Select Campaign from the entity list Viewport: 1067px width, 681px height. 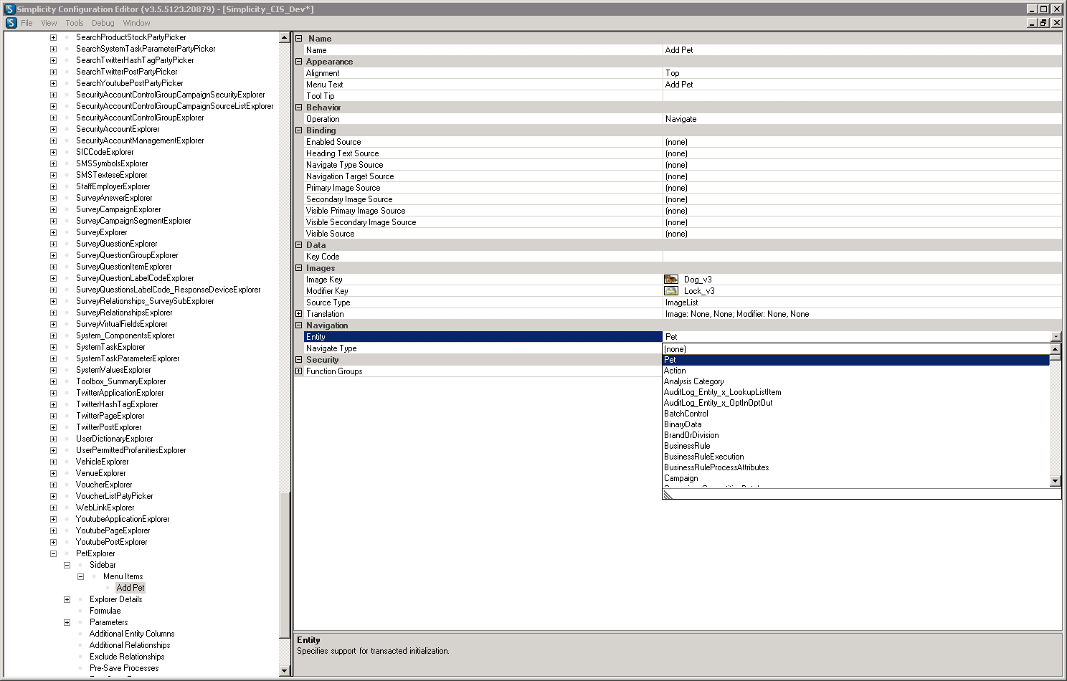680,478
